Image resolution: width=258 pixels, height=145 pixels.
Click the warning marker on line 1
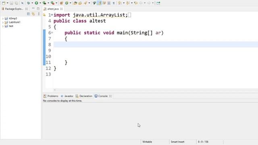coord(44,15)
